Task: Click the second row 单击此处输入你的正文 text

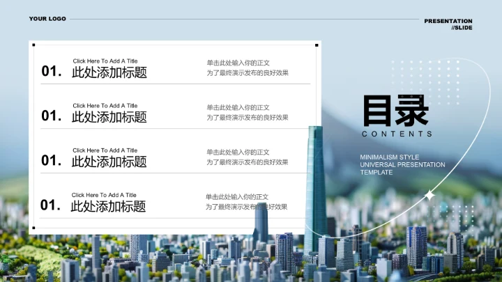Action: [238, 107]
